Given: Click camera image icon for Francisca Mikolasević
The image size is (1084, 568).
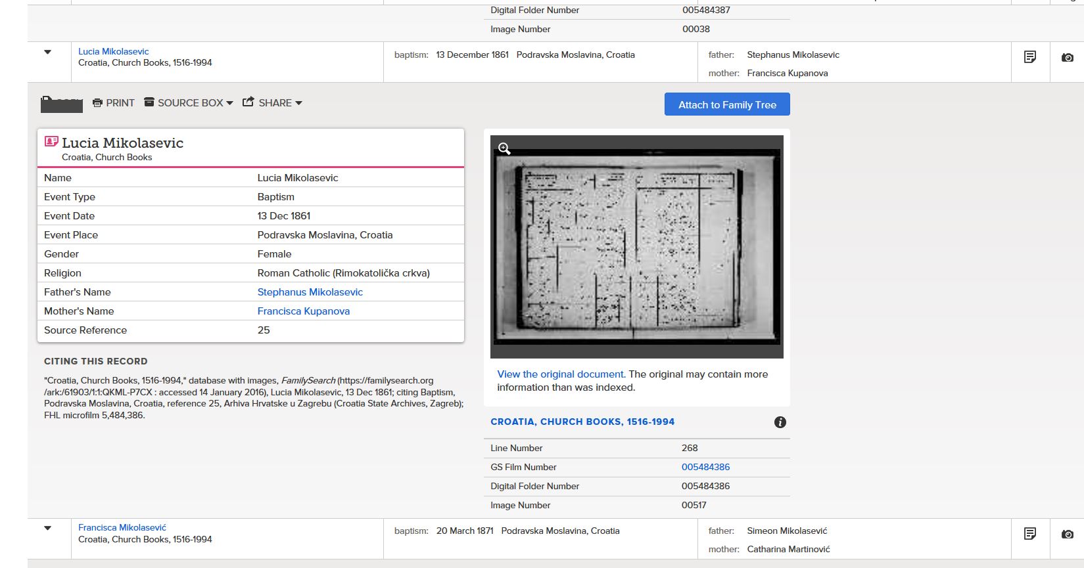Looking at the screenshot, I should pos(1067,534).
